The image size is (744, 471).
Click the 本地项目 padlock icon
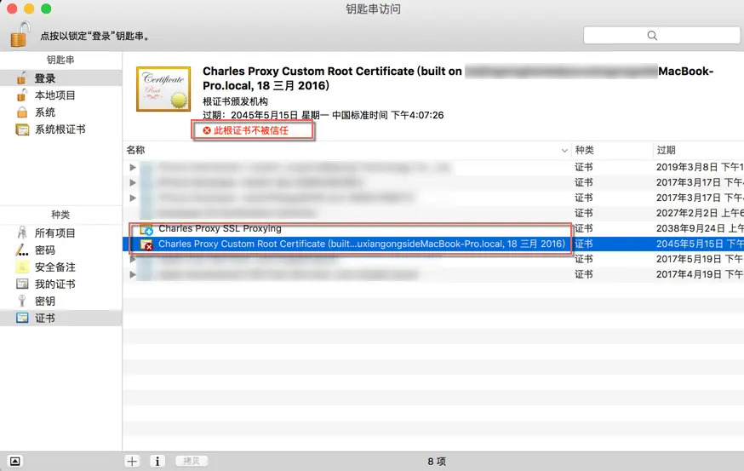(x=22, y=95)
